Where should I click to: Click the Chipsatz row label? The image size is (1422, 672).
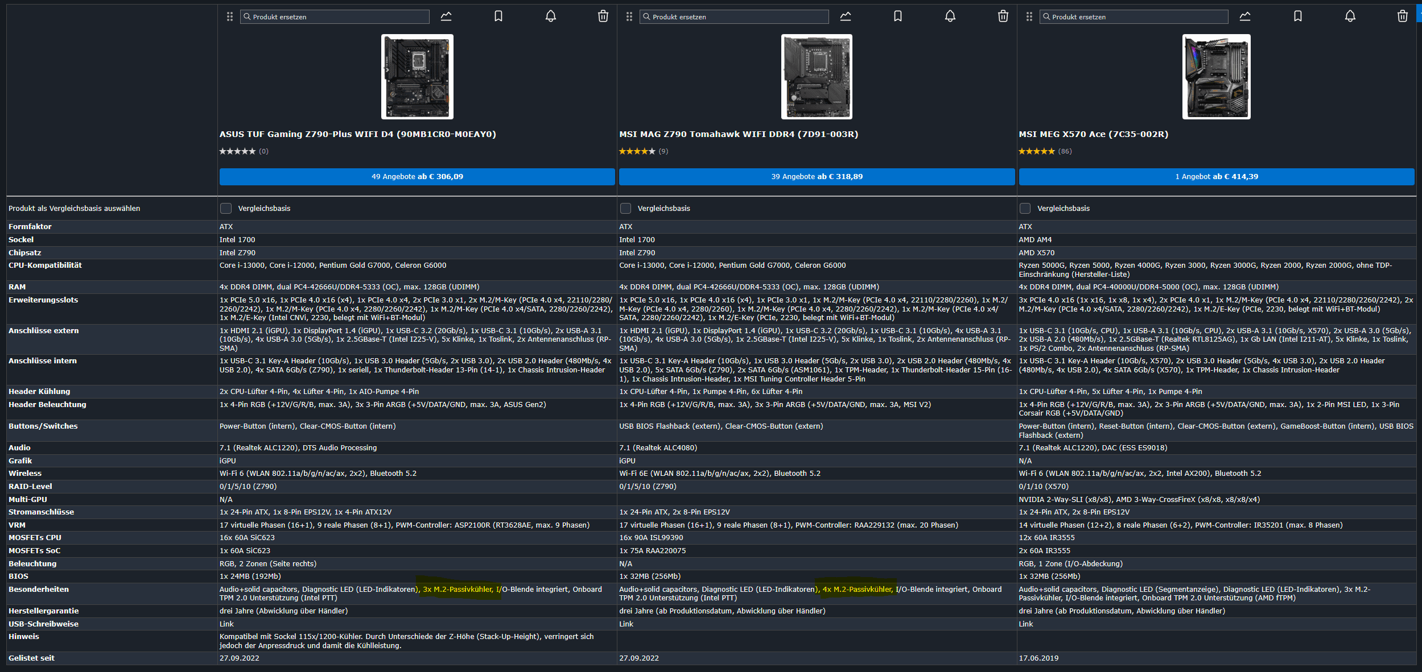pyautogui.click(x=25, y=253)
